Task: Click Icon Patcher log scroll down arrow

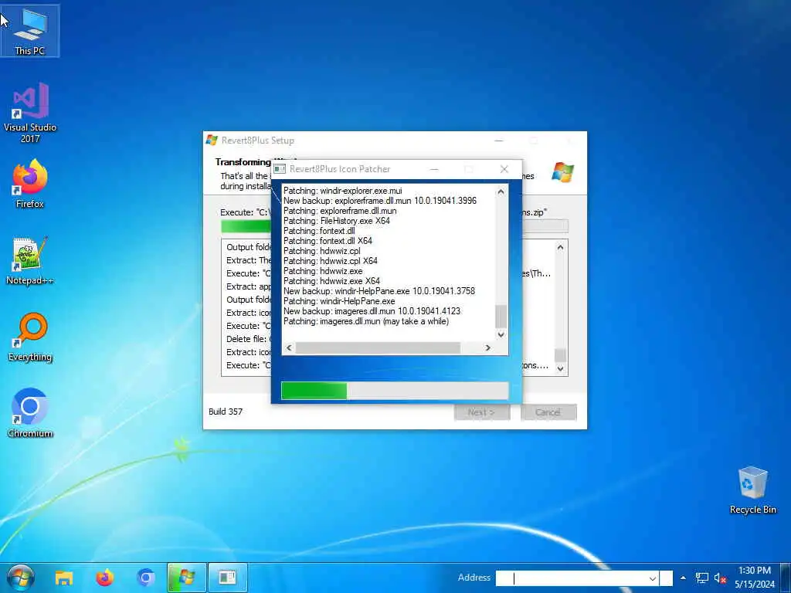Action: [x=501, y=334]
